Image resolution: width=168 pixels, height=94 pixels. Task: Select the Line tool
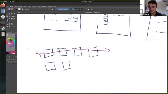[x=9, y=16]
